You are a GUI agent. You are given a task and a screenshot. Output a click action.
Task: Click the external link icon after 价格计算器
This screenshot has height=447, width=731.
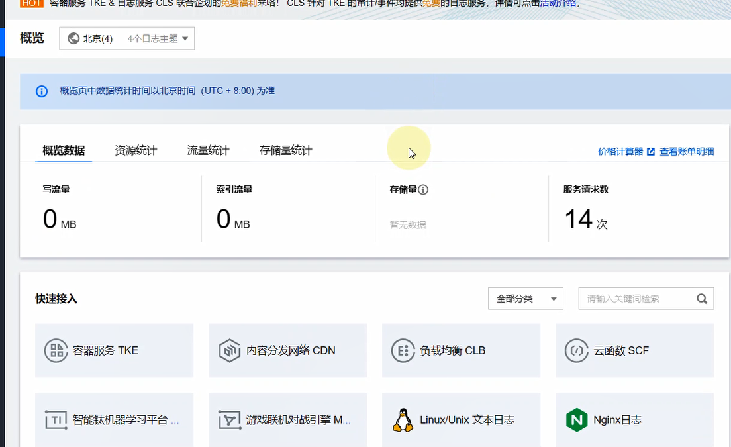click(x=651, y=152)
